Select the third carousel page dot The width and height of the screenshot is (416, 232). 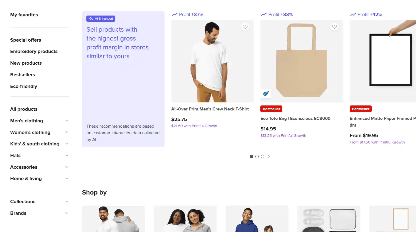[263, 157]
